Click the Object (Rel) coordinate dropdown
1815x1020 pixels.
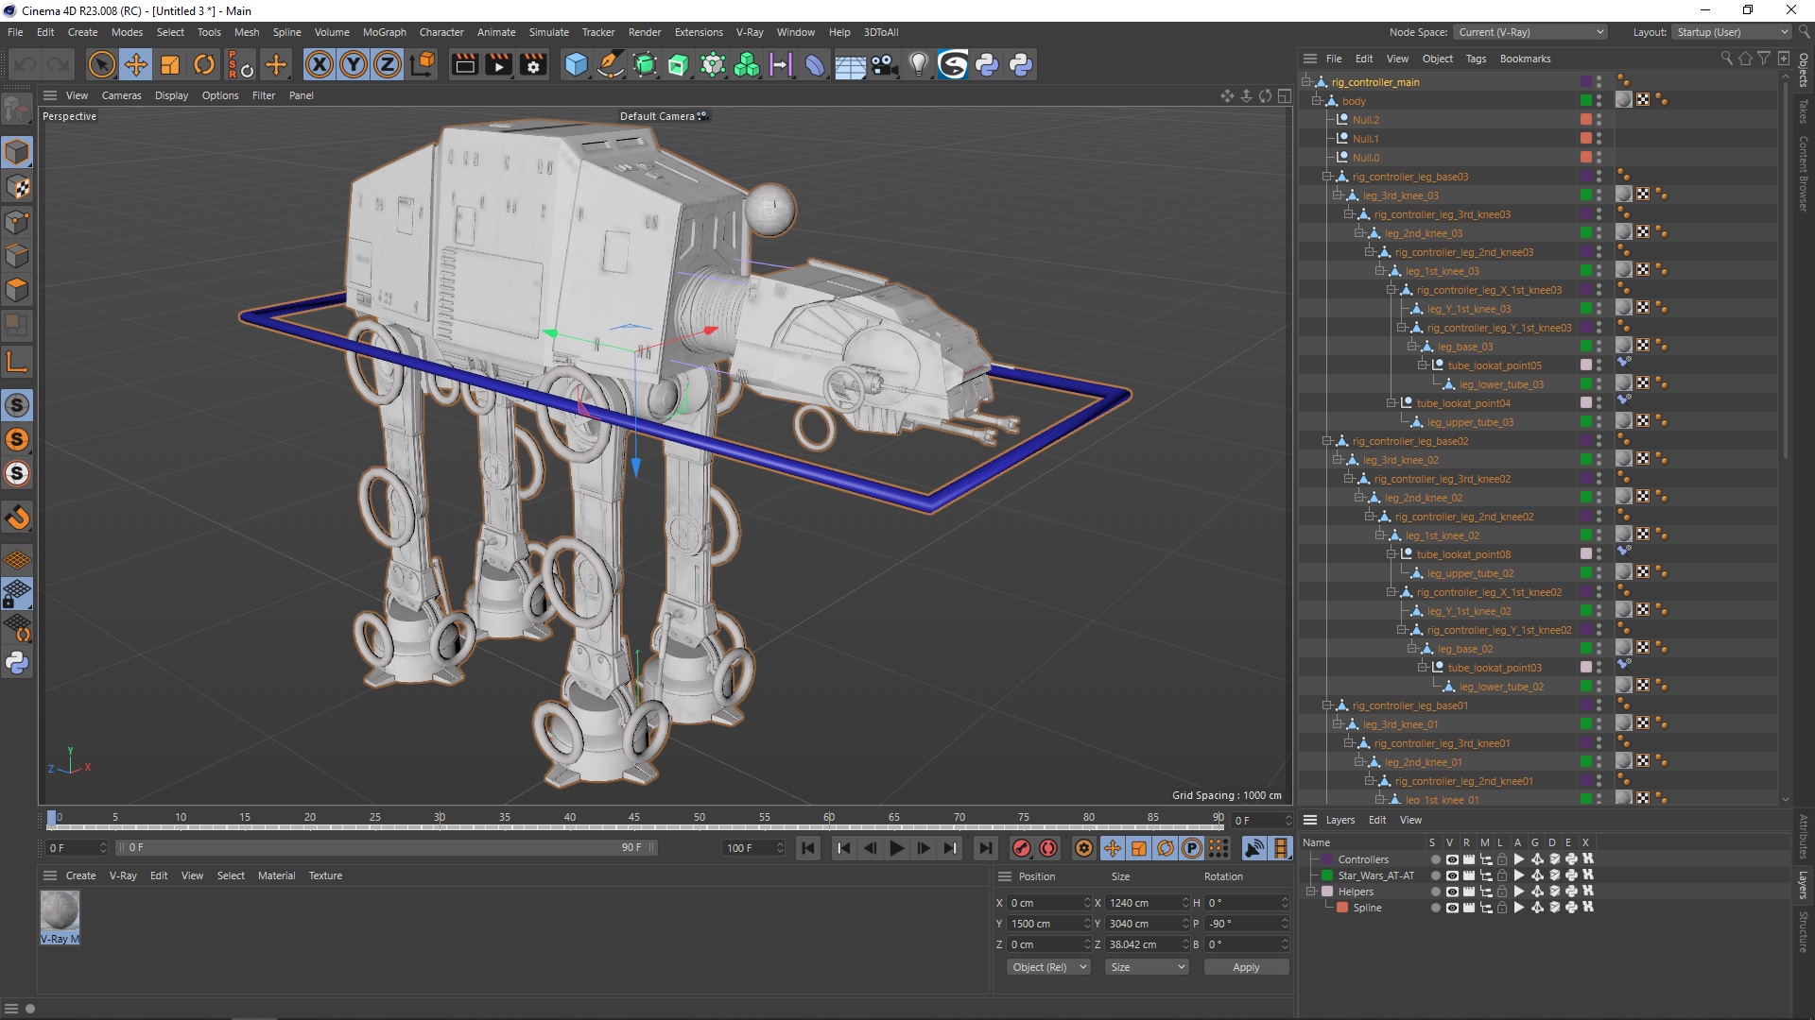point(1048,966)
